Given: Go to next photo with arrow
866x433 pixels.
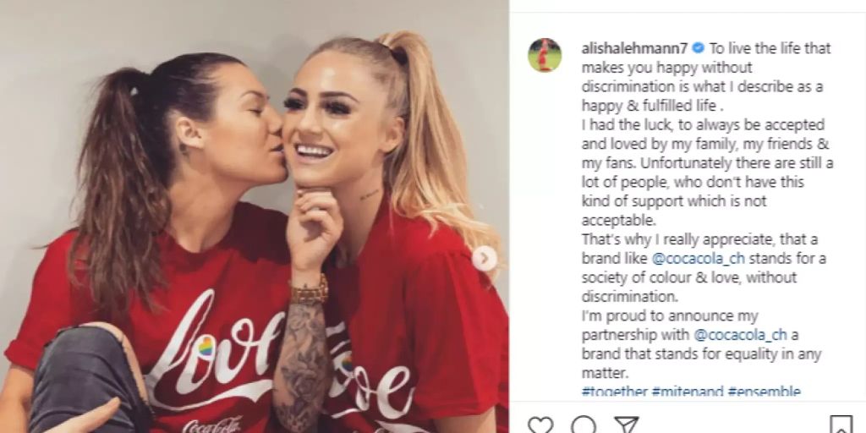Looking at the screenshot, I should point(485,258).
